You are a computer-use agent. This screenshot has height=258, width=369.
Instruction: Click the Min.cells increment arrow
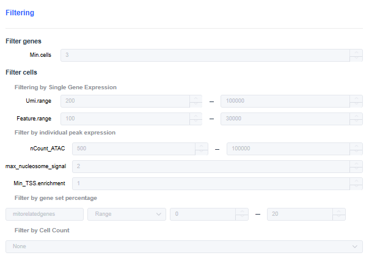point(356,52)
